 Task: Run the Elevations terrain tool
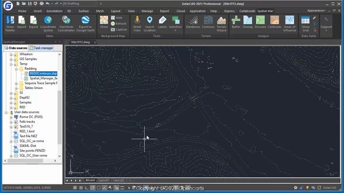point(193,22)
